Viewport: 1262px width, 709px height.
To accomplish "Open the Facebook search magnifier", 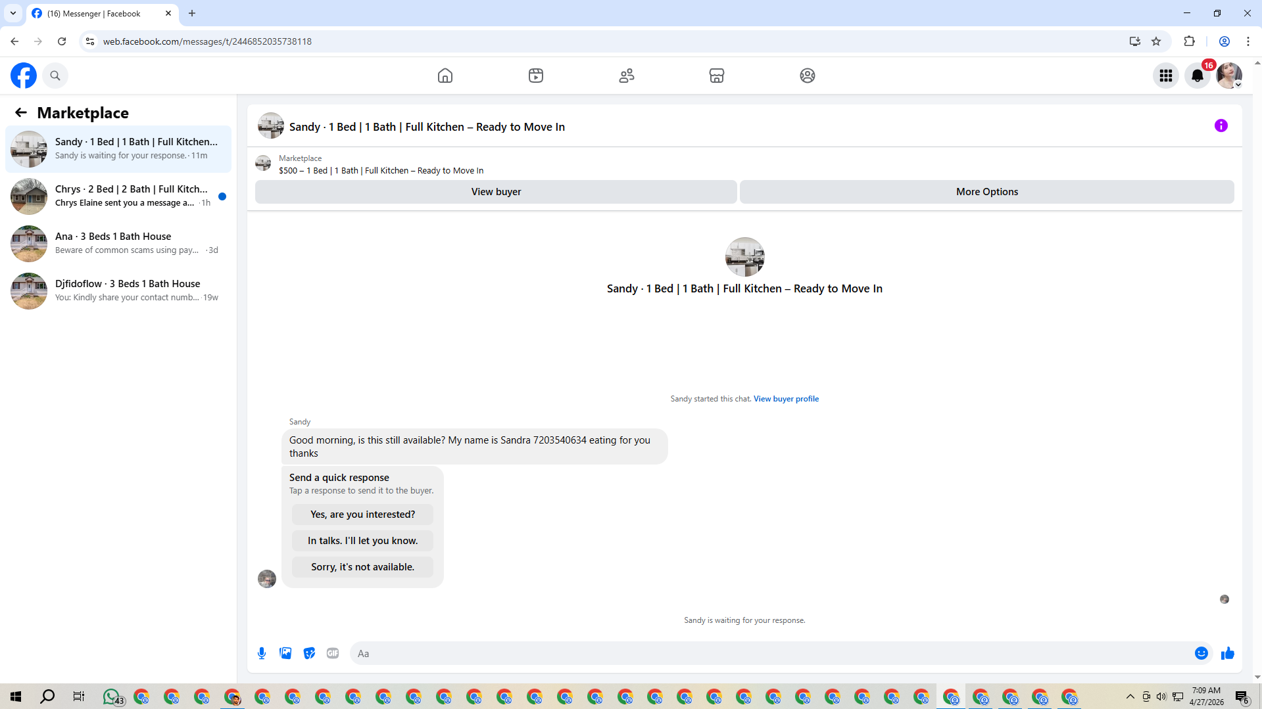I will click(55, 76).
